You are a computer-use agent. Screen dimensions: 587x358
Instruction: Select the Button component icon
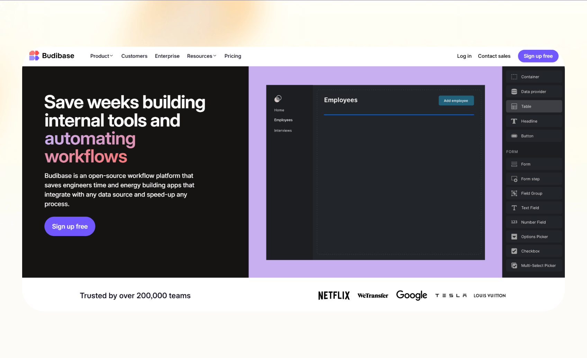tap(514, 136)
